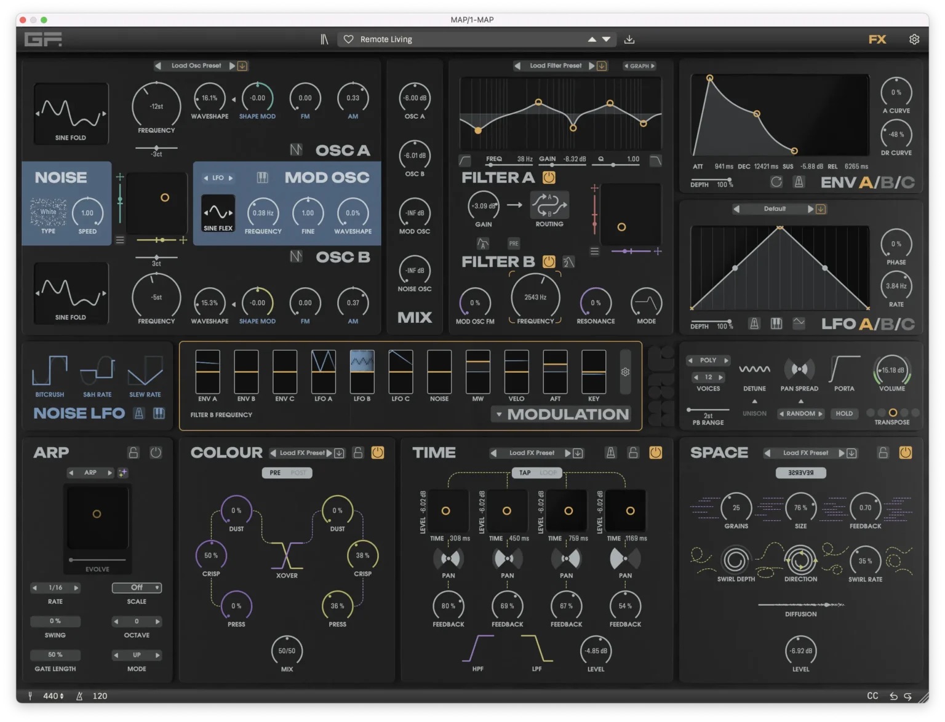Screen dimensions: 945x722
Task: Favorite the preset with the heart icon
Action: [348, 39]
